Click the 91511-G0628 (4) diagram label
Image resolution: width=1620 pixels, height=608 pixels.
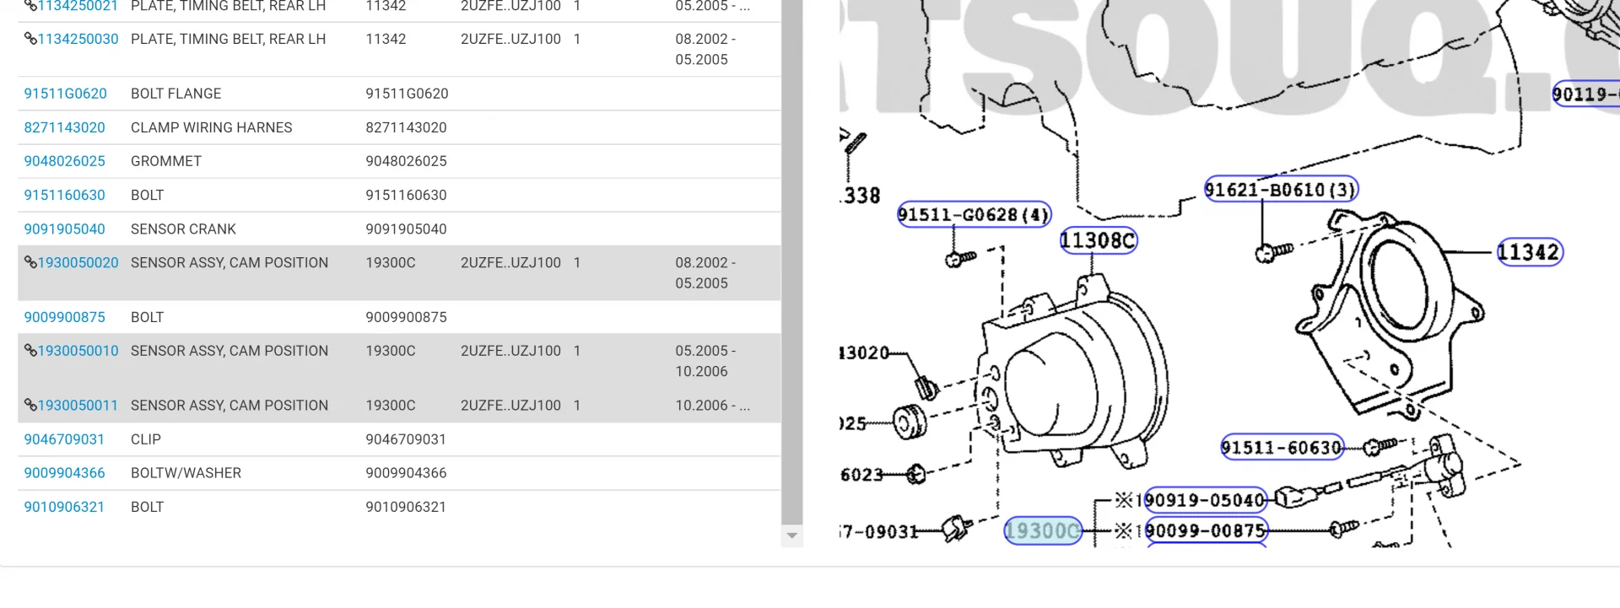tap(974, 215)
